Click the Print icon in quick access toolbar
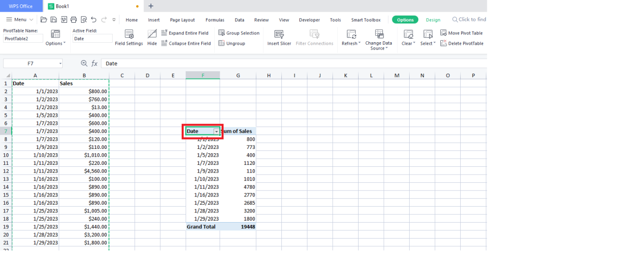Viewport: 622px width, 258px height. [73, 20]
